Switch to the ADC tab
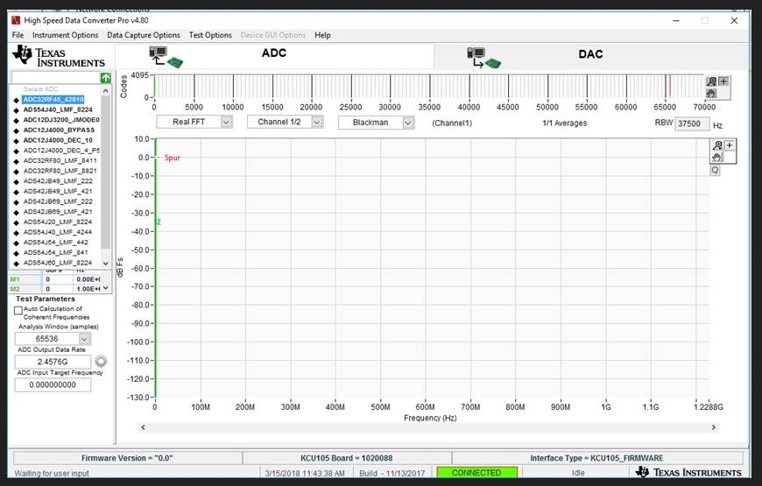 click(274, 53)
